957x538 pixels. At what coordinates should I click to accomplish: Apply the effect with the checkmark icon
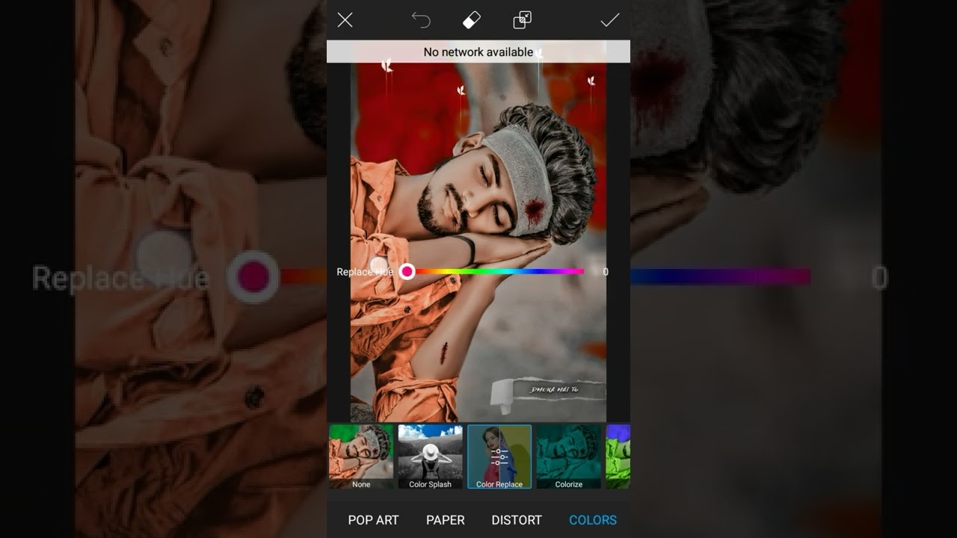(x=610, y=20)
